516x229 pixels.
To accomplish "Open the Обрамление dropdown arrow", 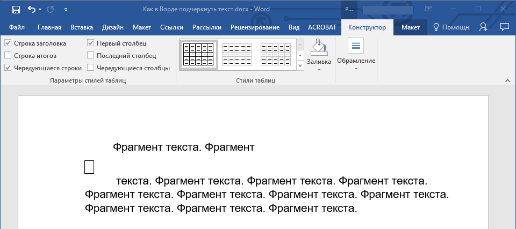I will [355, 69].
